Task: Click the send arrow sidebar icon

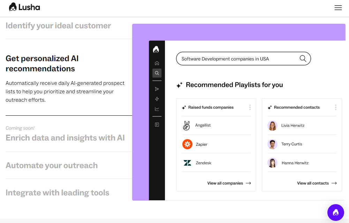Action: 157,89
